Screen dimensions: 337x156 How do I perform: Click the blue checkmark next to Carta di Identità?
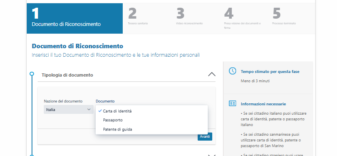pos(100,111)
